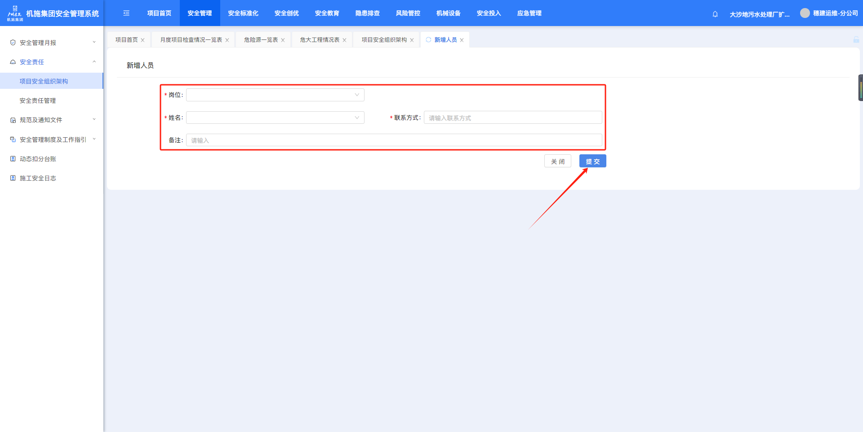This screenshot has height=432, width=863.
Task: Submit the form with 提交 button
Action: (x=592, y=161)
